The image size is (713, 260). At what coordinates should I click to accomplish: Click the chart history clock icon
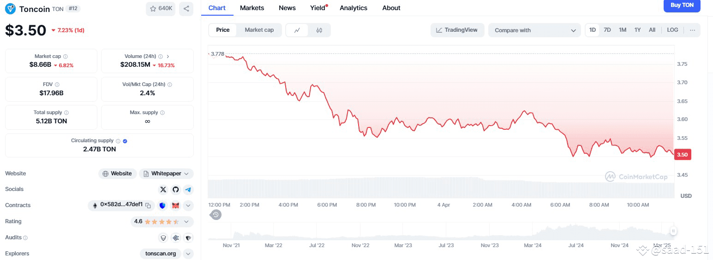(x=216, y=214)
